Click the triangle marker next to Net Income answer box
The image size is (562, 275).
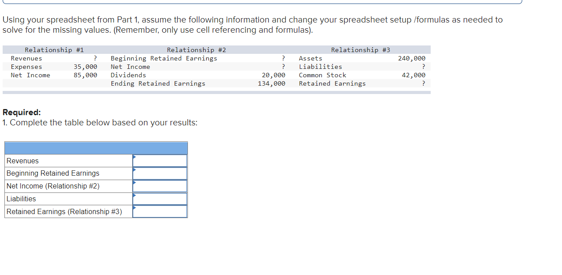134,183
